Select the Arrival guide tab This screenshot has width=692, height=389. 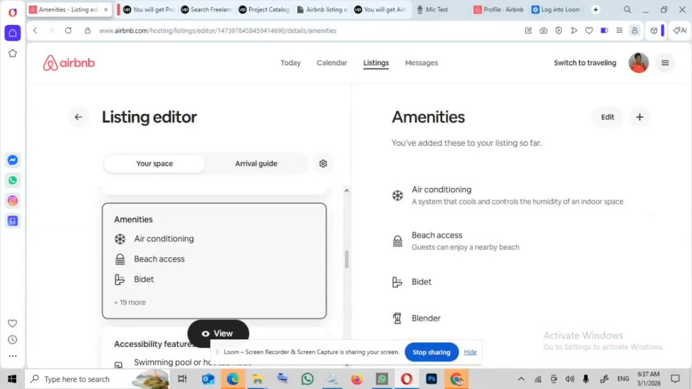tap(256, 164)
